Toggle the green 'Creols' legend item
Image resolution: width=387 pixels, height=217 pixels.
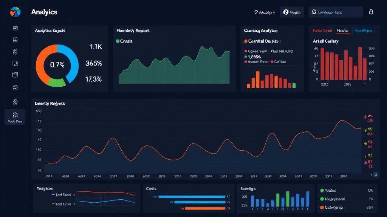[x=124, y=41]
